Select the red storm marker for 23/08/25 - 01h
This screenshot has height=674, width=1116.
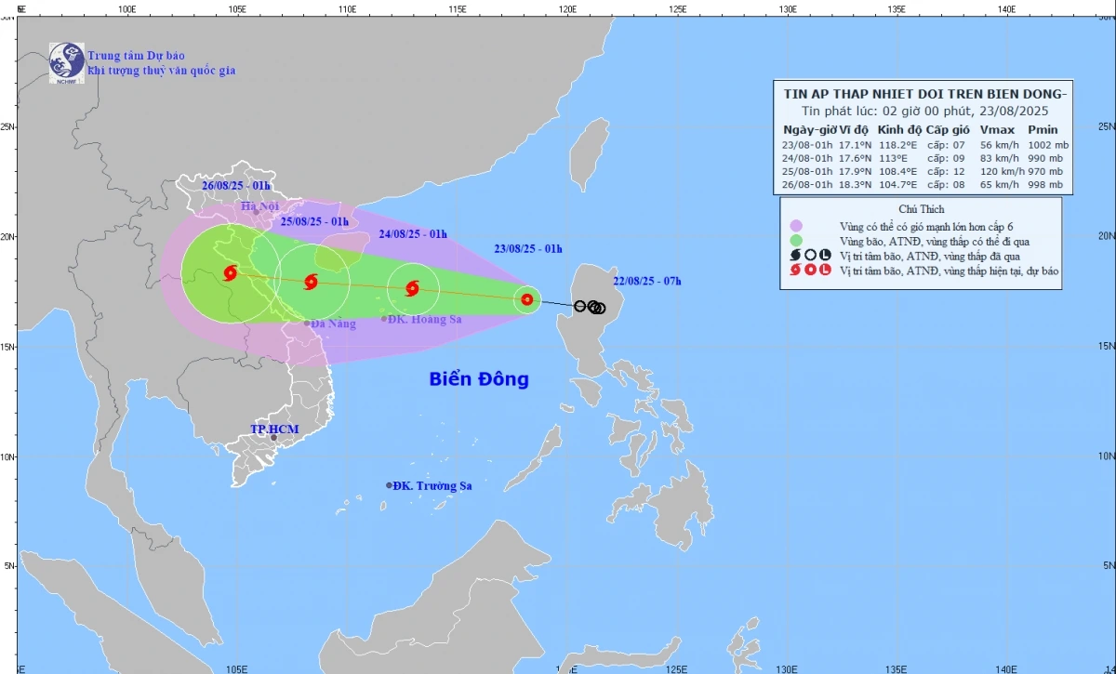pos(527,299)
